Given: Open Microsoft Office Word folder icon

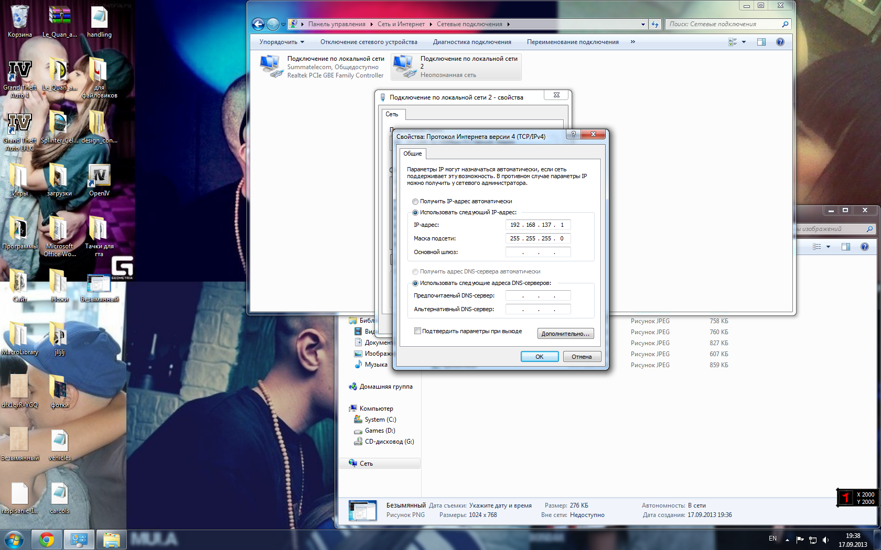Looking at the screenshot, I should [59, 237].
